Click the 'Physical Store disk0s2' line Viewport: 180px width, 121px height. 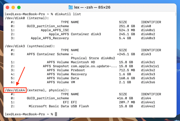[93, 58]
